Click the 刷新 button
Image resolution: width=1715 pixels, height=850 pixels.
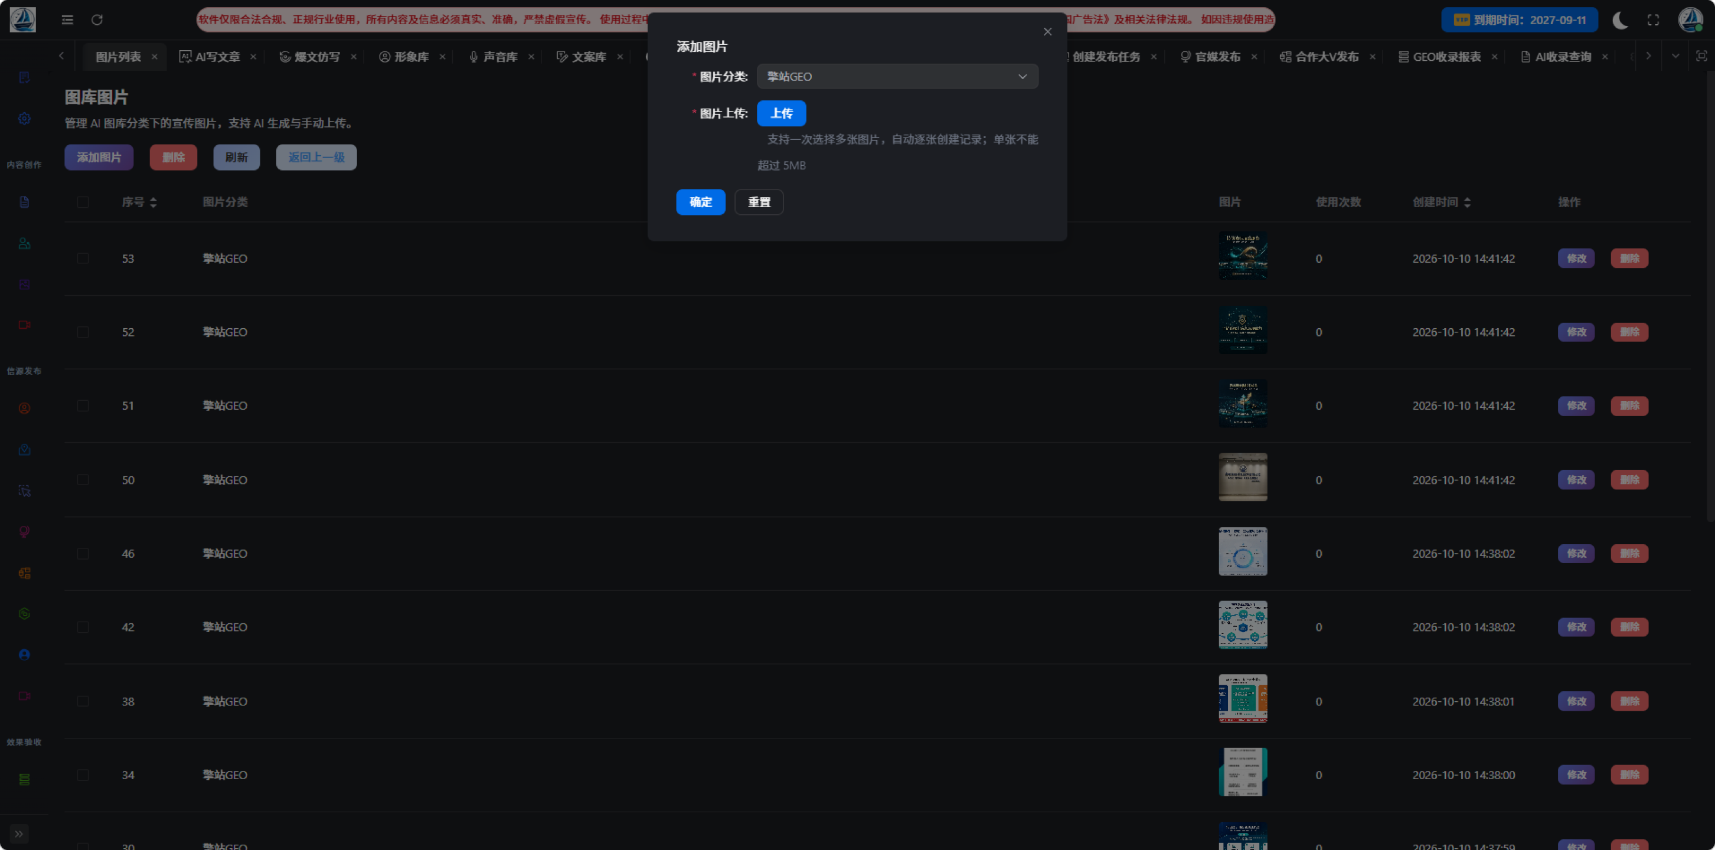click(236, 157)
